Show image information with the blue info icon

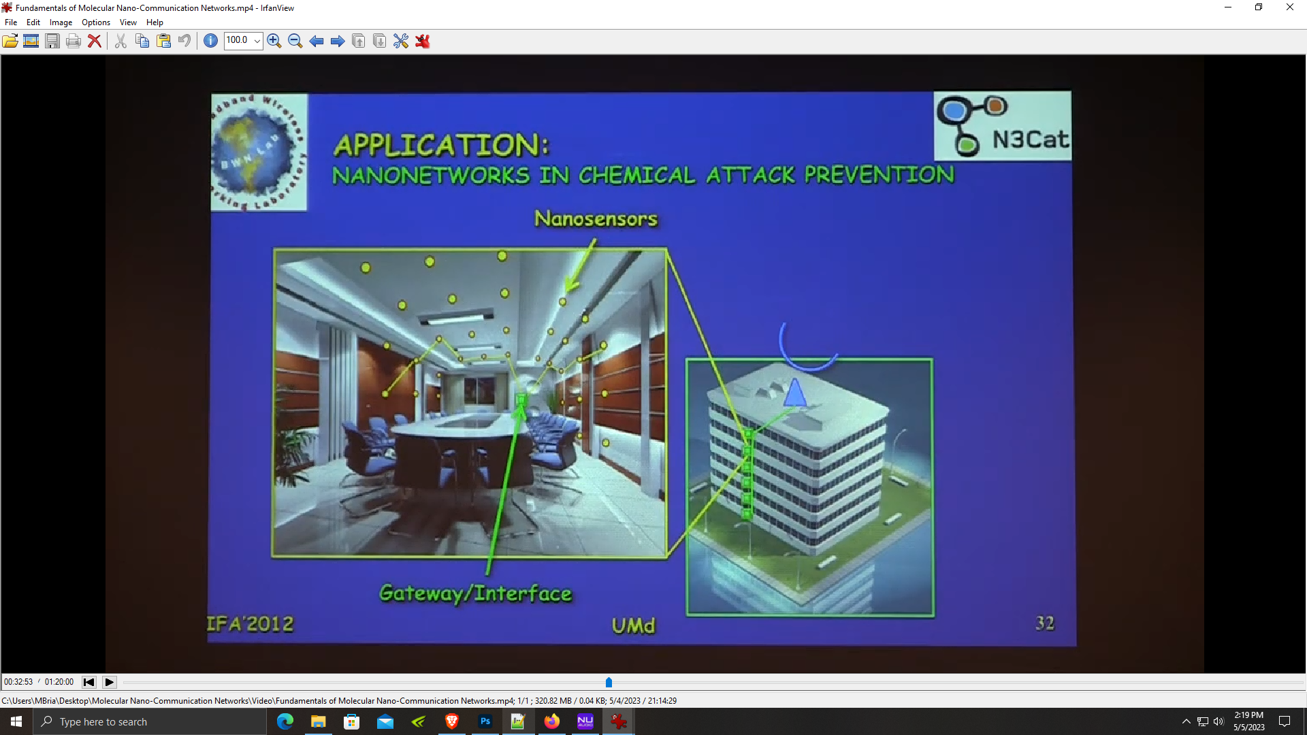click(x=211, y=42)
